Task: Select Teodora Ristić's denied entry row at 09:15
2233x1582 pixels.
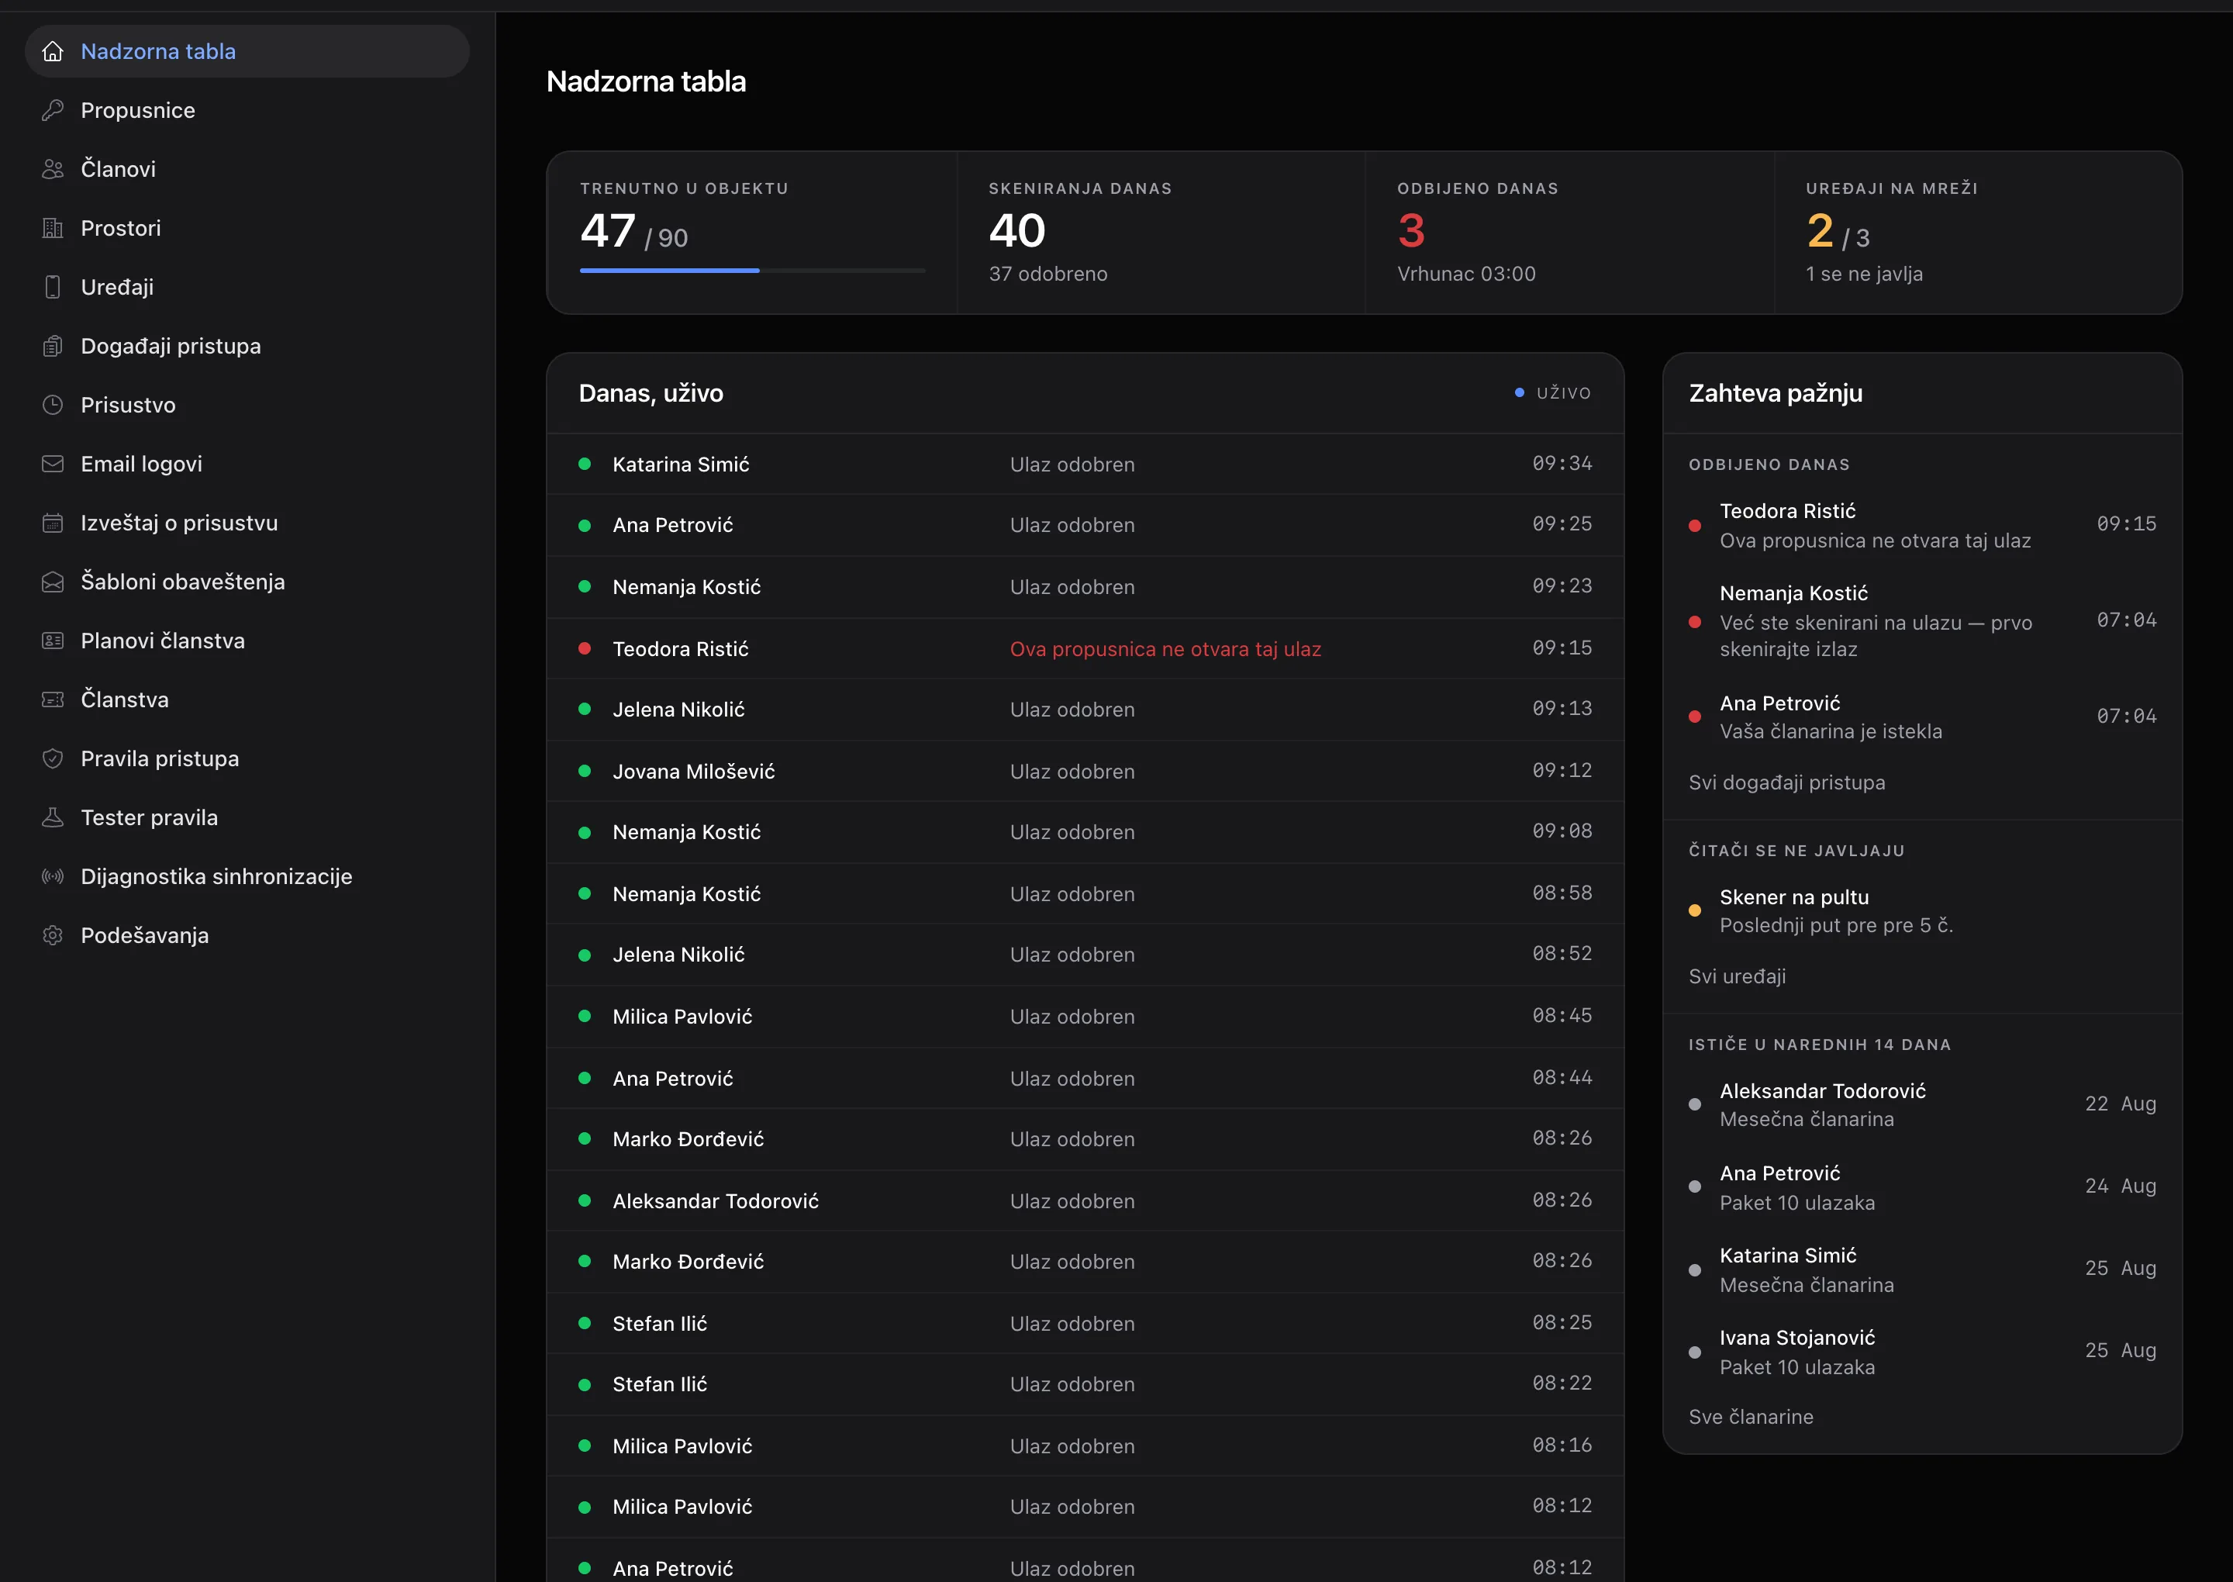Action: coord(1085,649)
